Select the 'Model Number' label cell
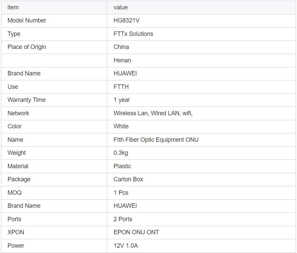Image resolution: width=297 pixels, height=253 pixels. (27, 20)
